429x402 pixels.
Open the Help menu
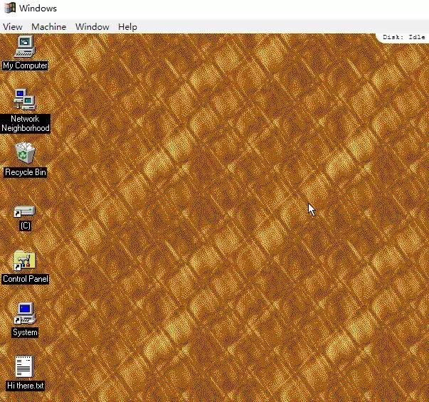[x=127, y=27]
